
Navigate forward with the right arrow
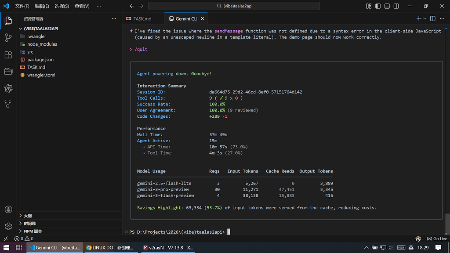click(x=141, y=6)
